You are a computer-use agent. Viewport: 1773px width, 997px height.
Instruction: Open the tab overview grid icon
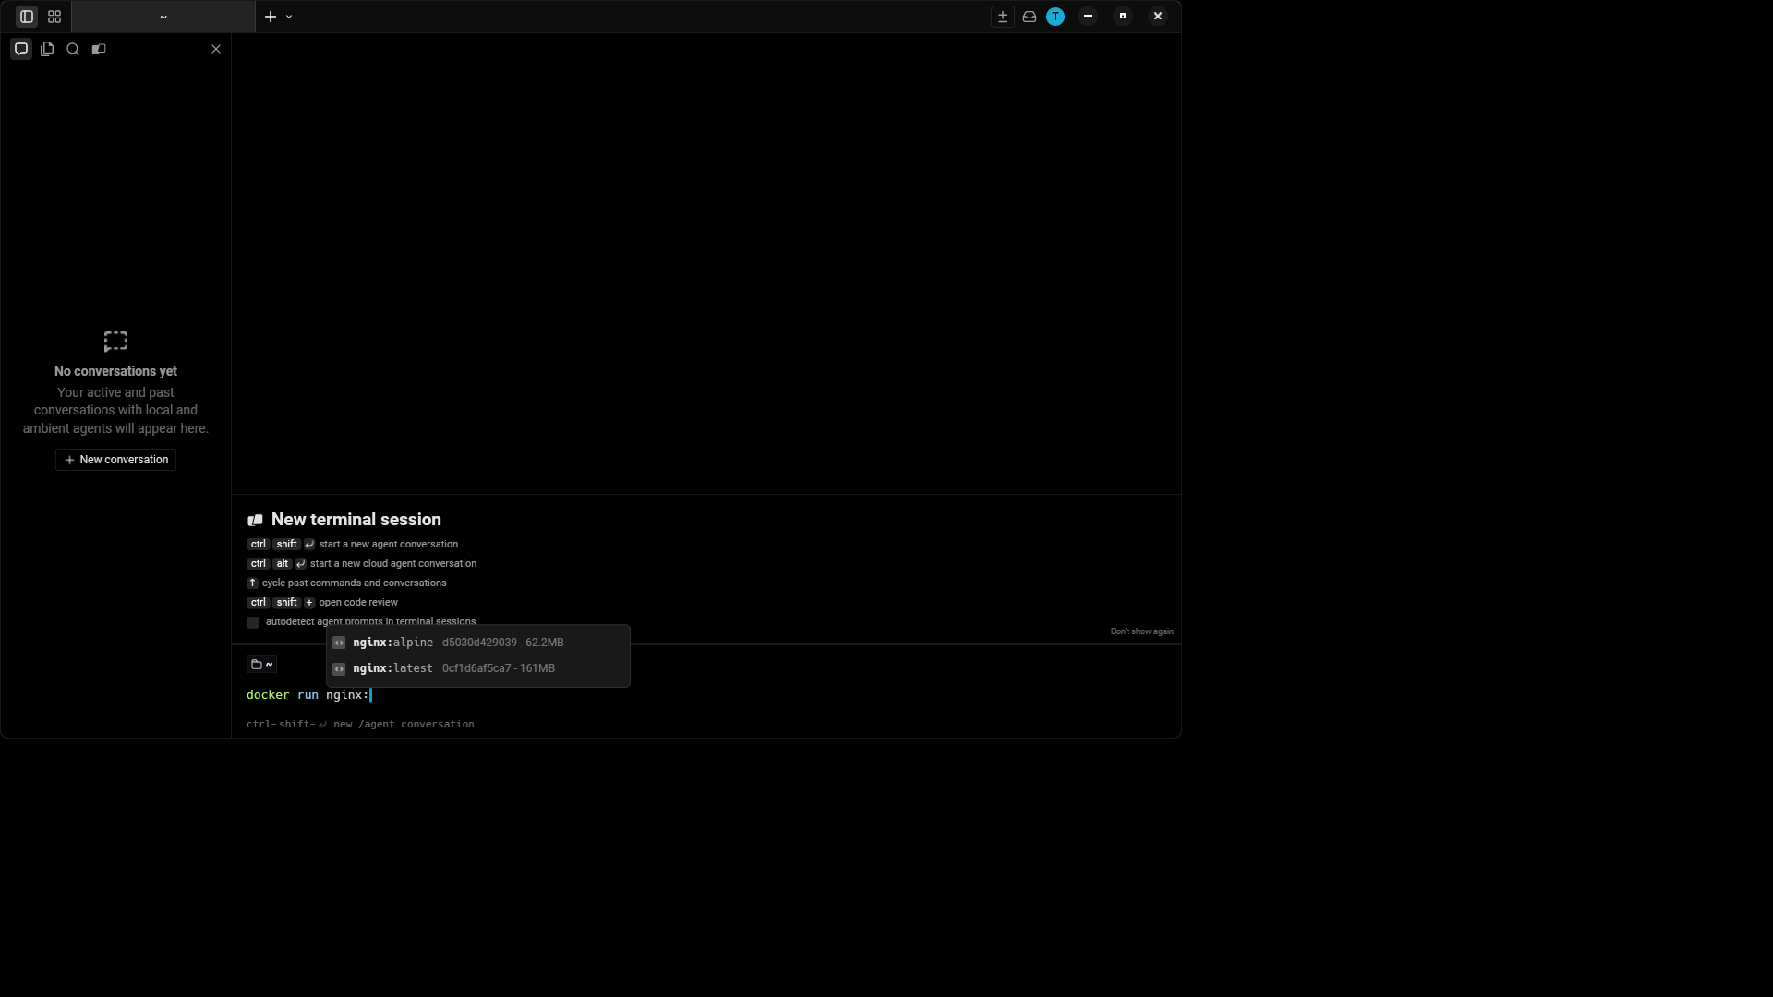coord(54,17)
